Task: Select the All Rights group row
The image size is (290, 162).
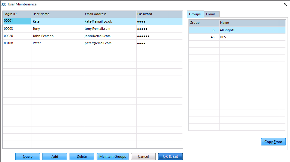Action: click(x=237, y=30)
